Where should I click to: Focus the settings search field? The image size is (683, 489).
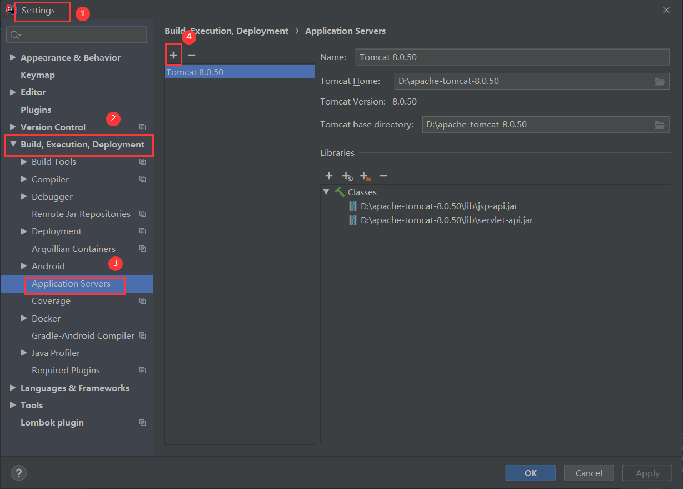coord(77,35)
